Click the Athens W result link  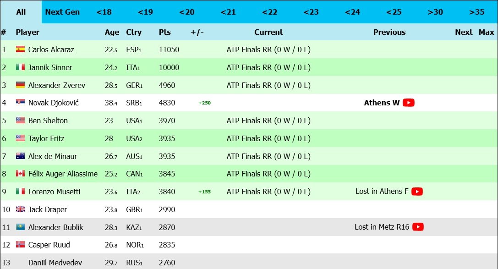(382, 103)
